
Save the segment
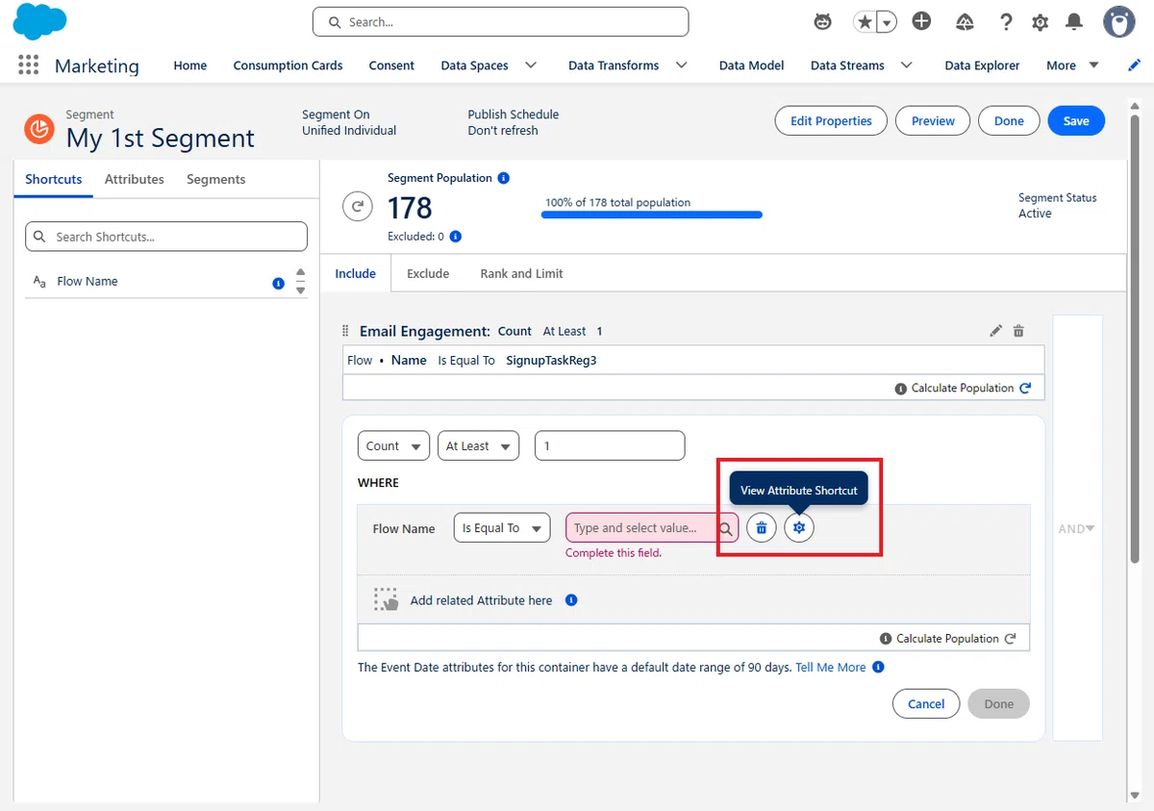click(1076, 120)
